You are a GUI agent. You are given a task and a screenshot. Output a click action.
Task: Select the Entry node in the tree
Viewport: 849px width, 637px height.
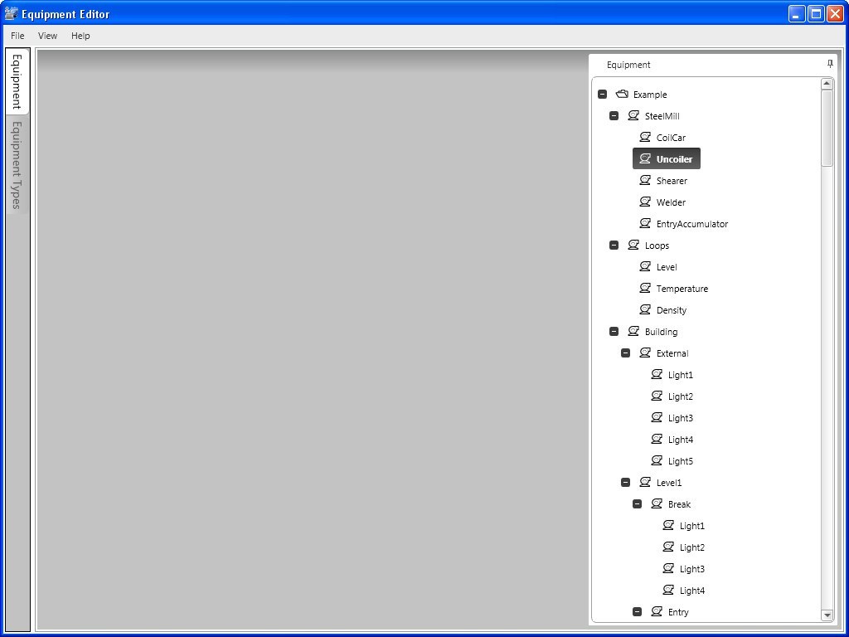point(679,611)
